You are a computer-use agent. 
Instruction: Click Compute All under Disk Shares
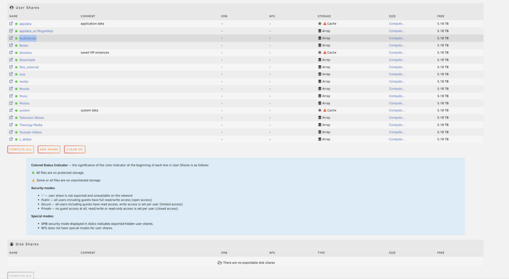(21, 275)
